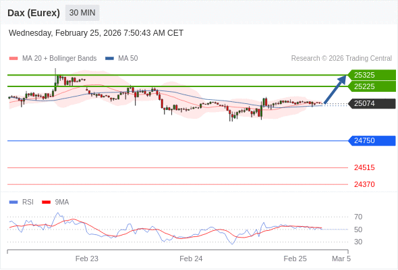Screen dimensions: 398x270
Task: Click the 24515 support level label
Action: (x=364, y=167)
